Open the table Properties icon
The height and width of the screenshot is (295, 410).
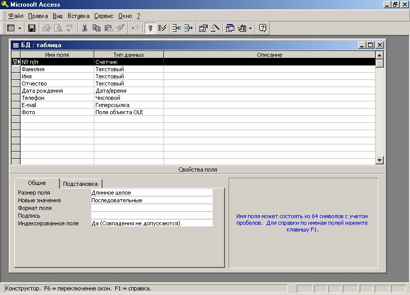(203, 28)
